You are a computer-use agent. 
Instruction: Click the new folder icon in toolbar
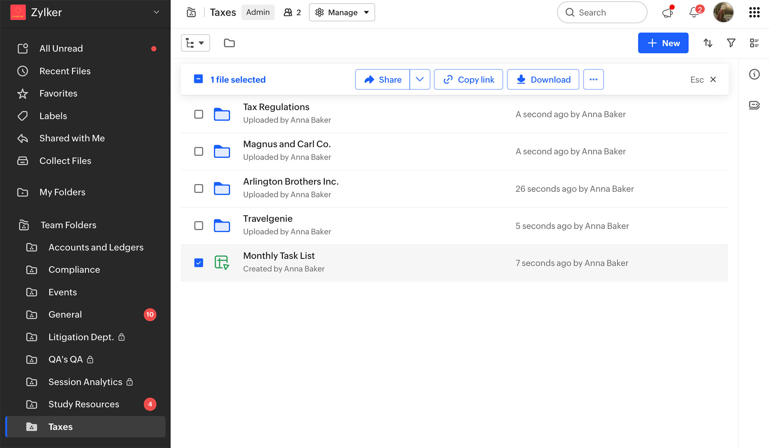[229, 43]
